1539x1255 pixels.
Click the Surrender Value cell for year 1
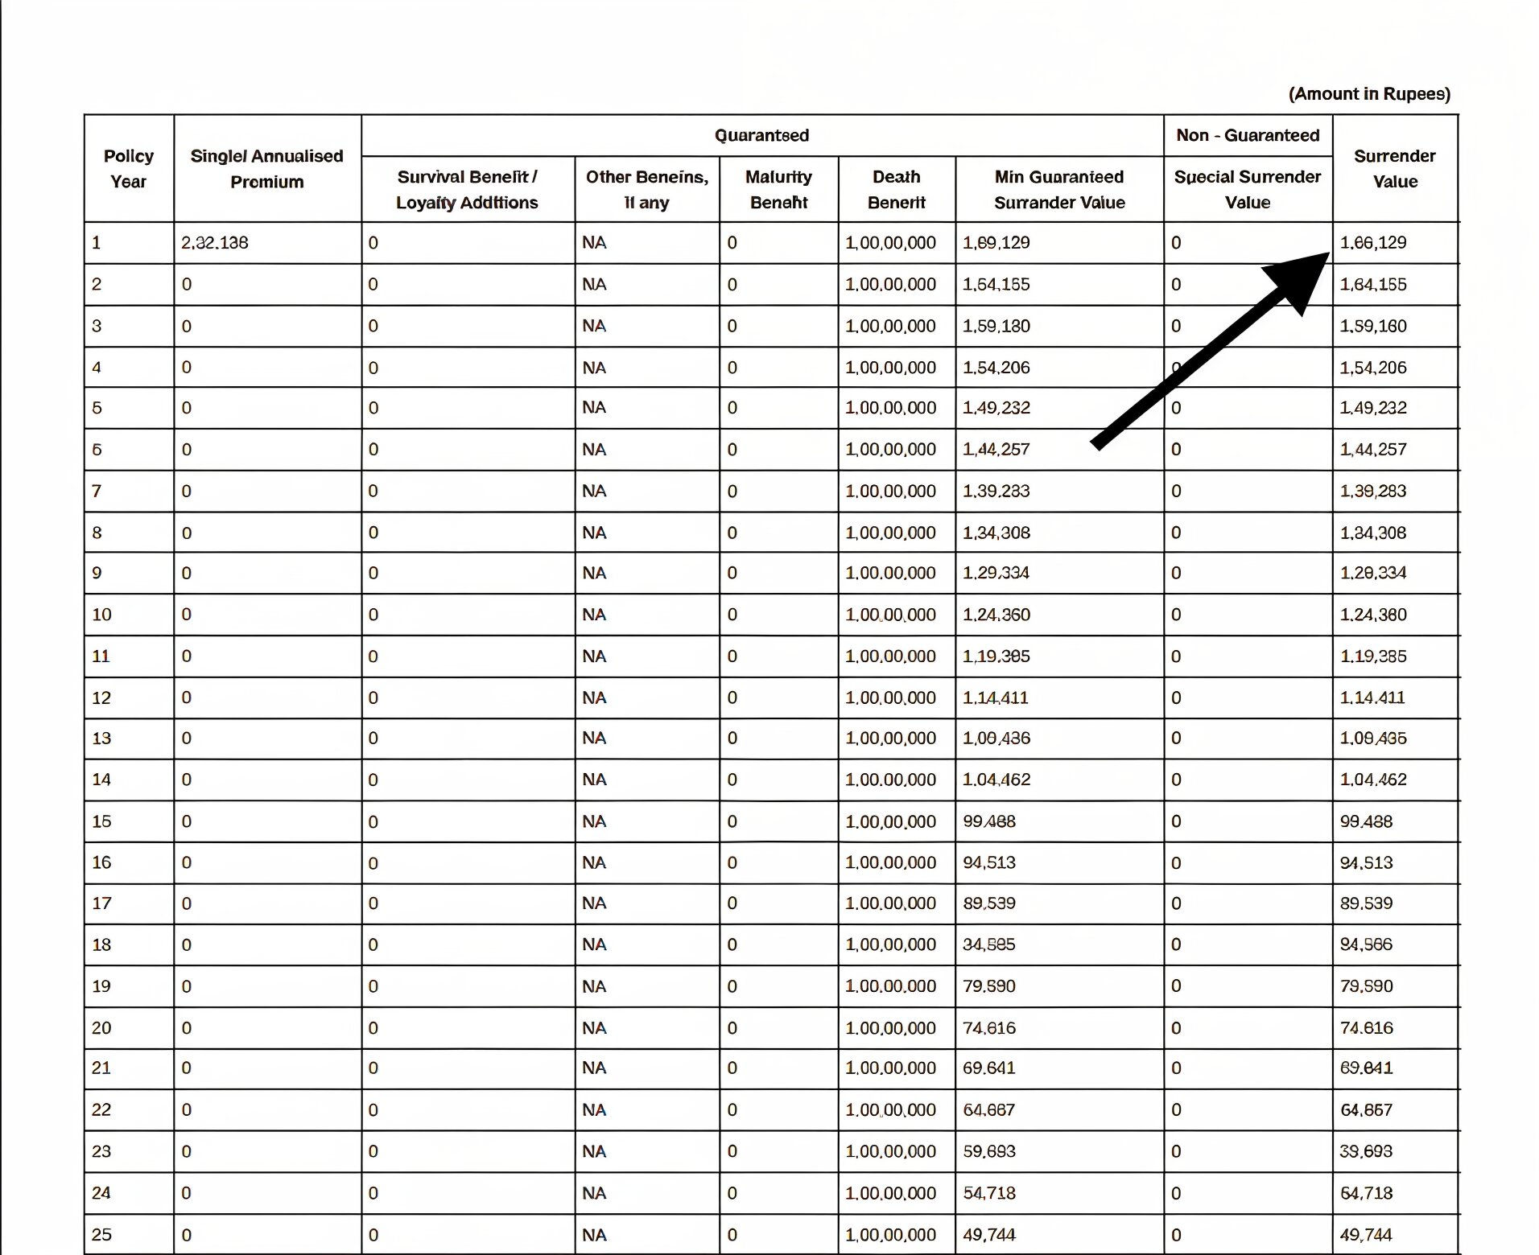point(1372,243)
